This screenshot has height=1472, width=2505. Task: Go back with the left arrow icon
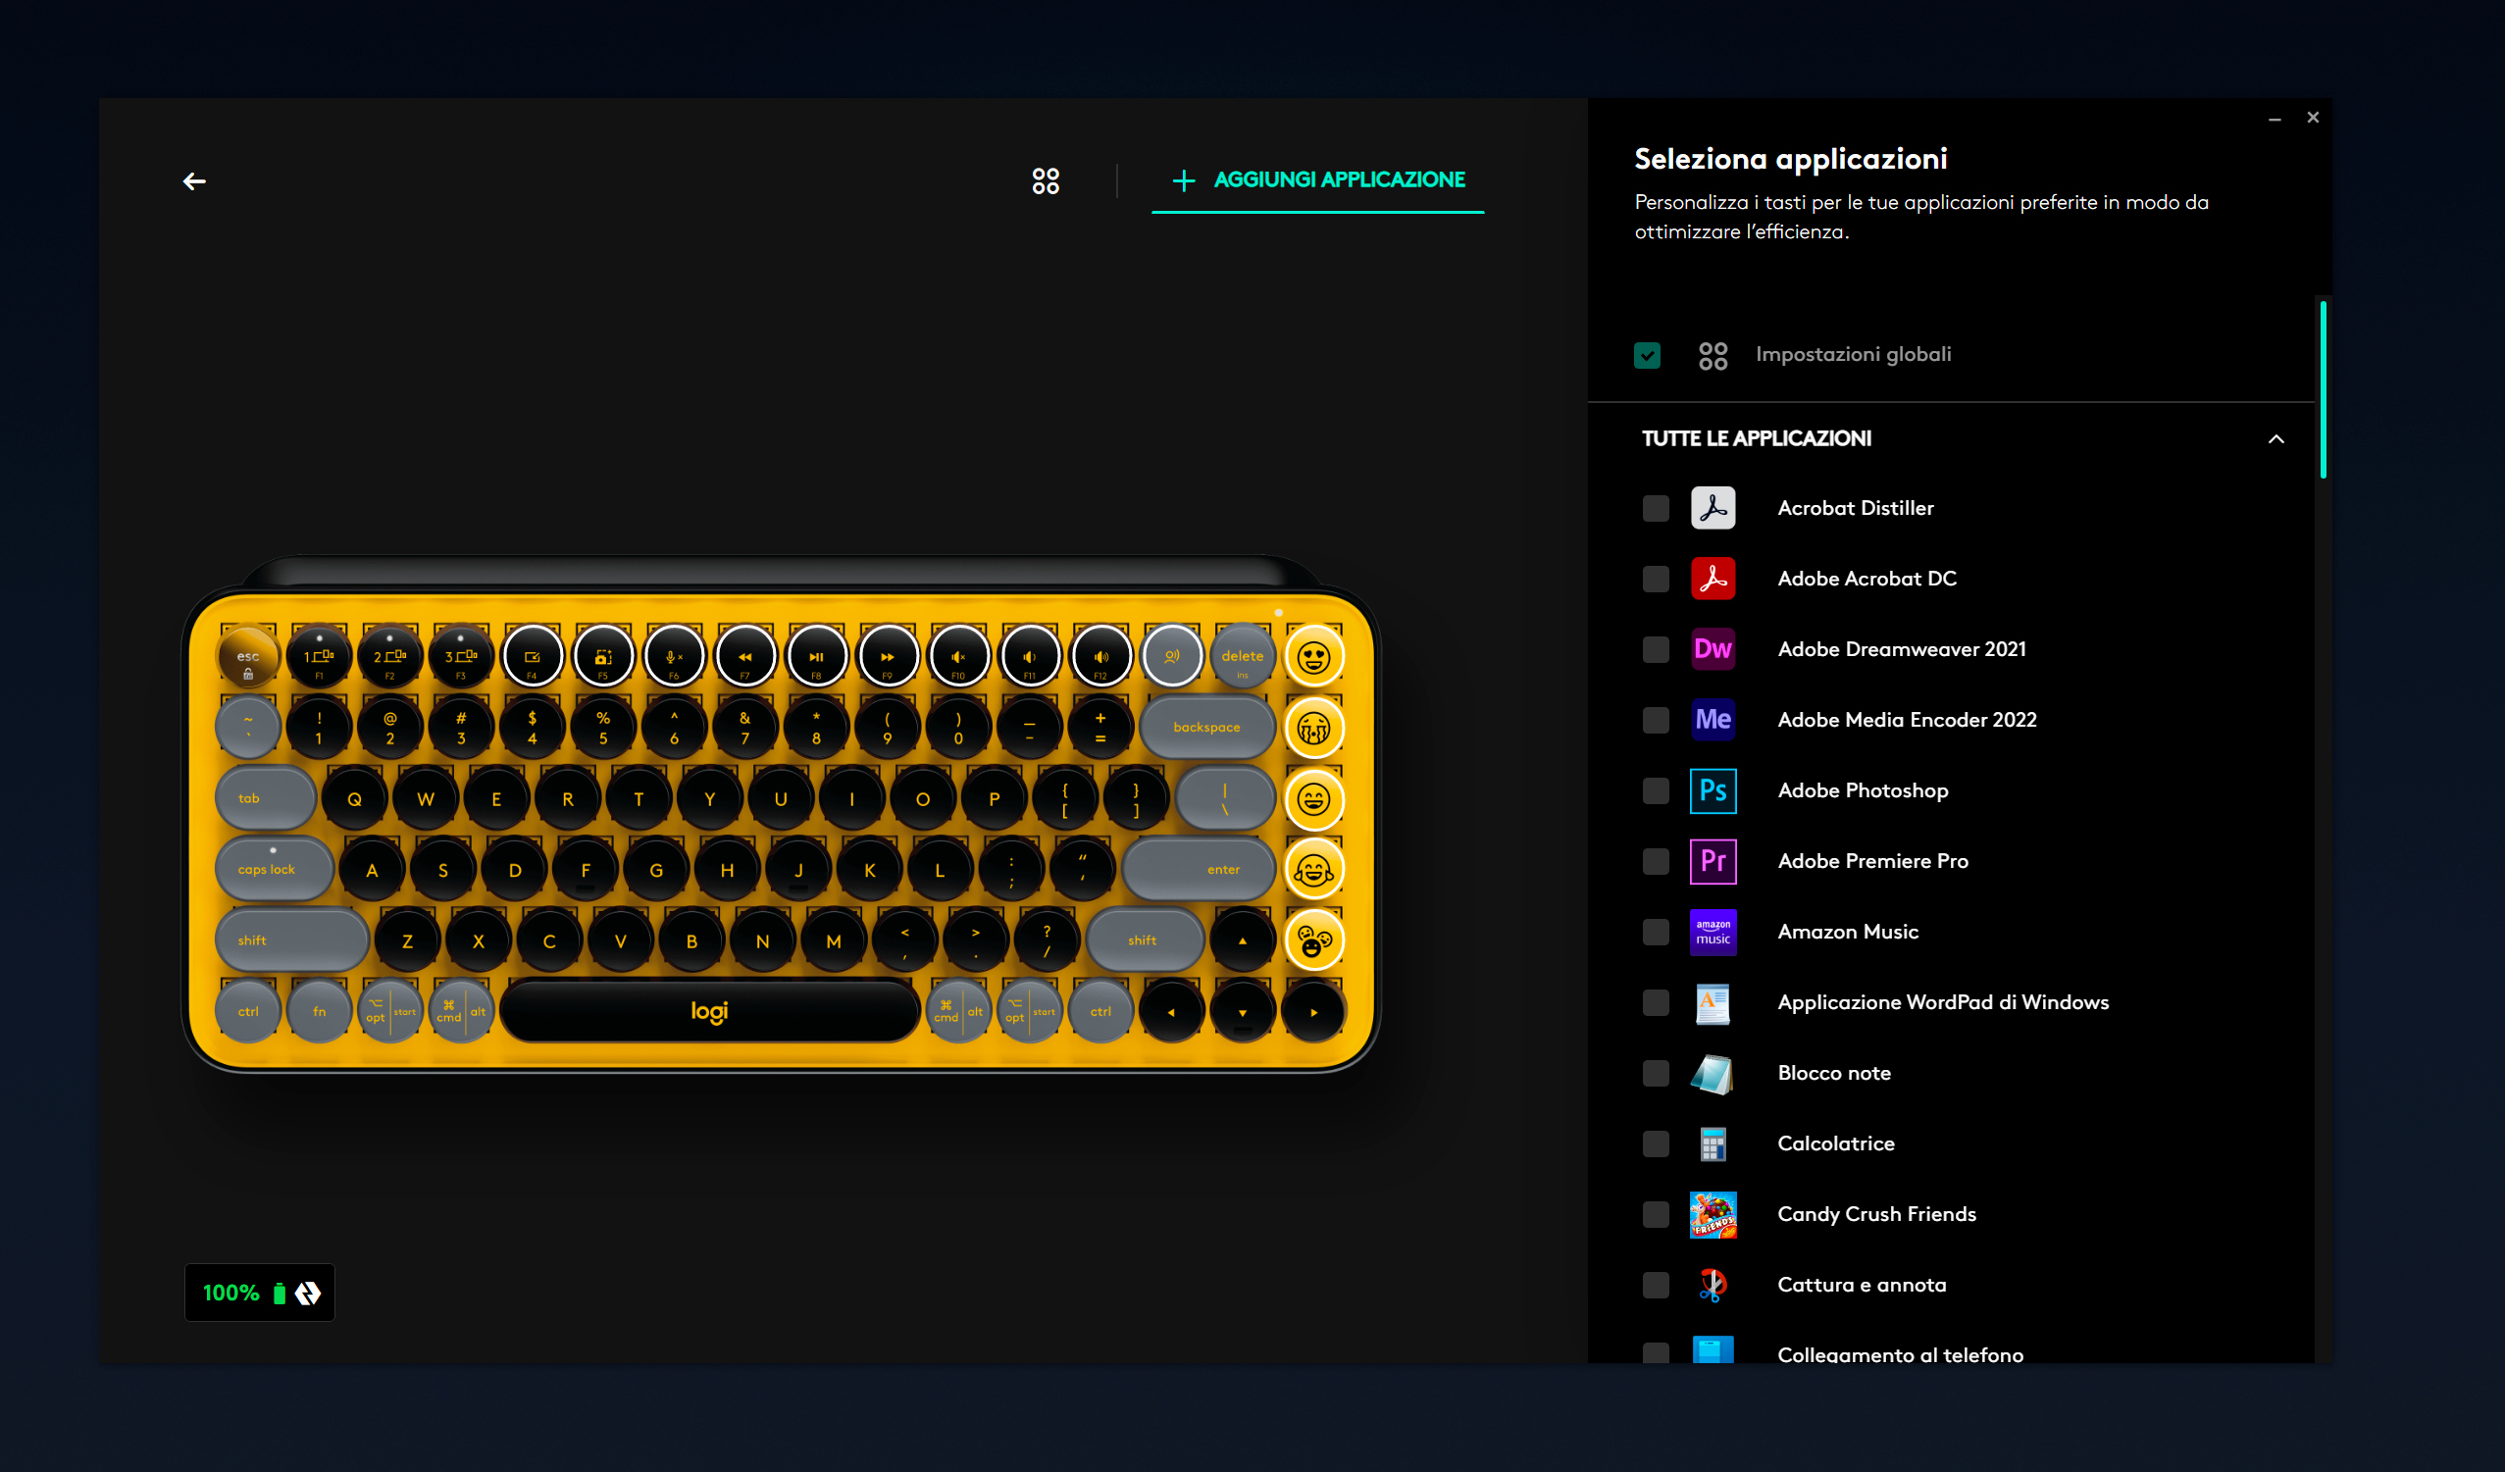click(x=194, y=180)
